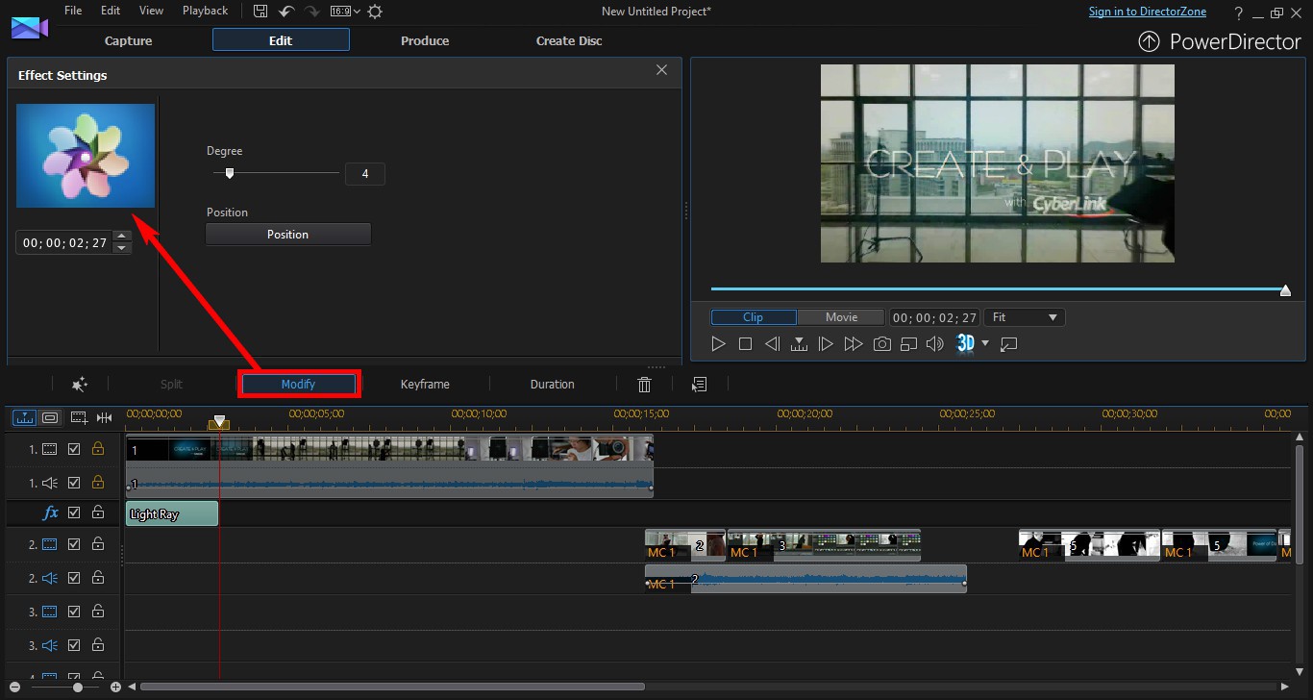Delete selected clip with trash icon

click(x=645, y=385)
